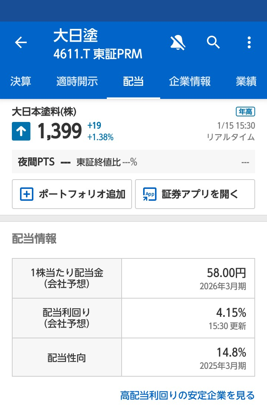This screenshot has width=267, height=409.
Task: Click the 年高 badge
Action: tap(245, 112)
